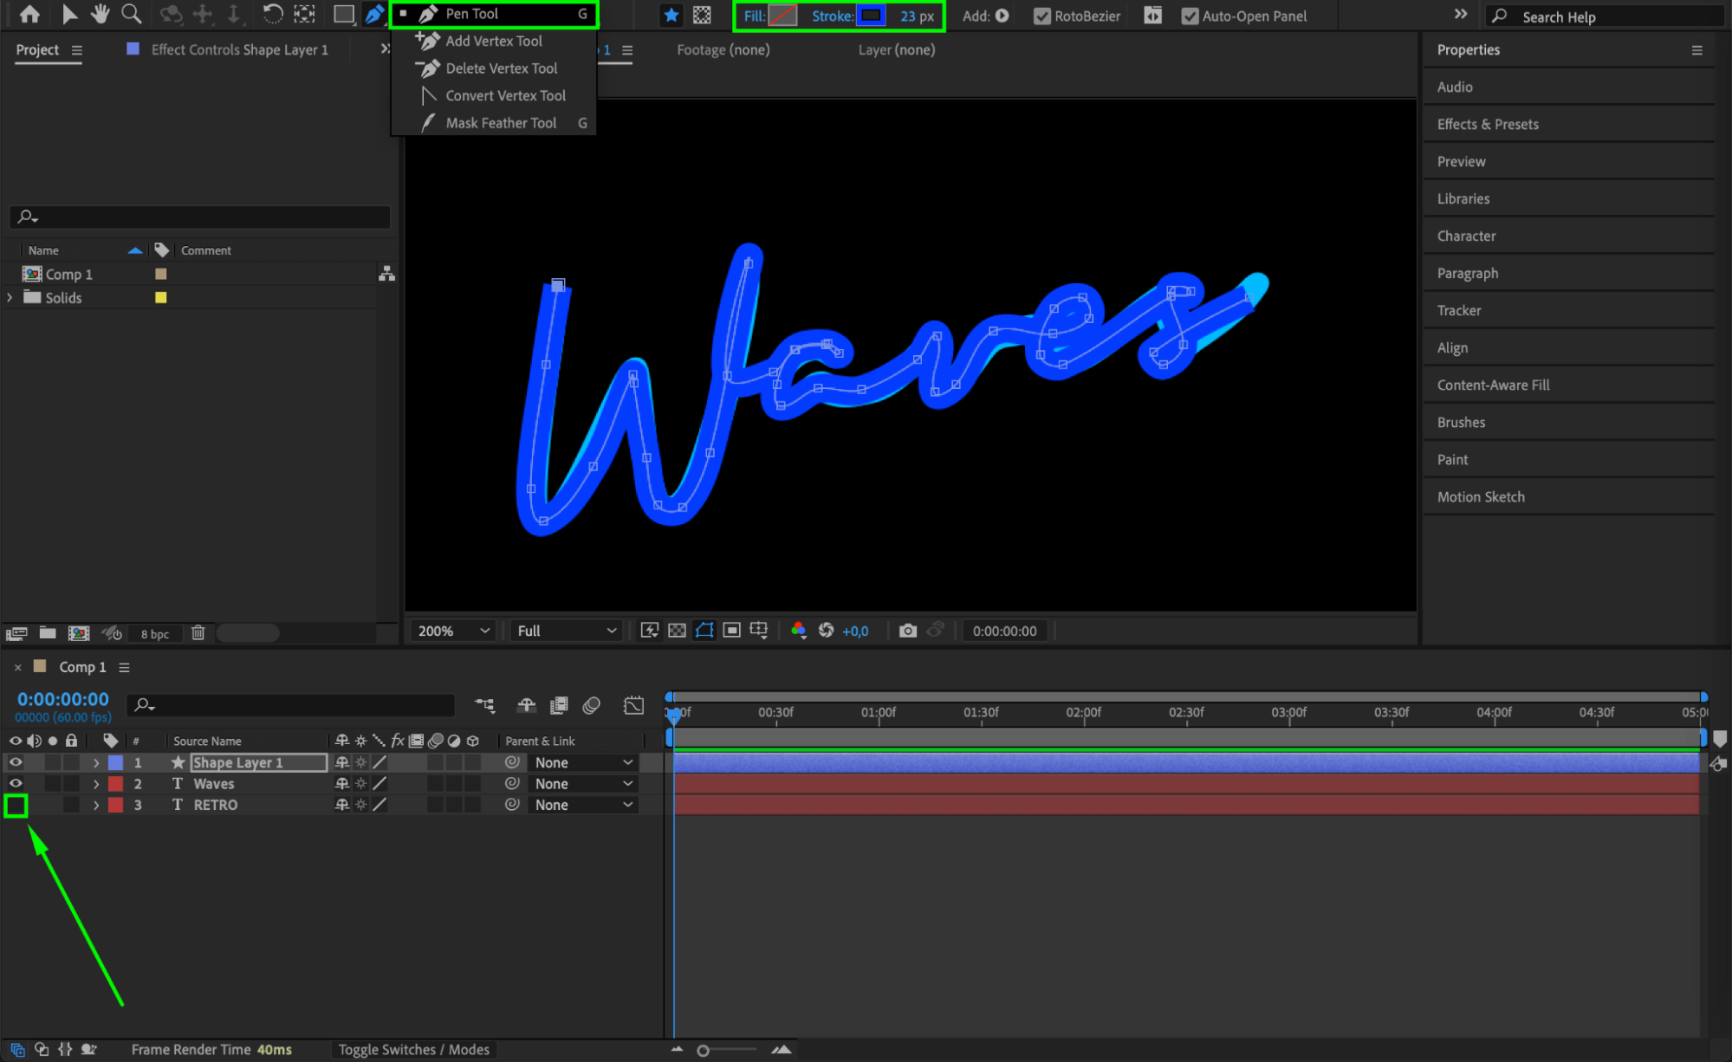Uncheck the RotoBezier checkbox
This screenshot has height=1062, width=1732.
[1041, 16]
